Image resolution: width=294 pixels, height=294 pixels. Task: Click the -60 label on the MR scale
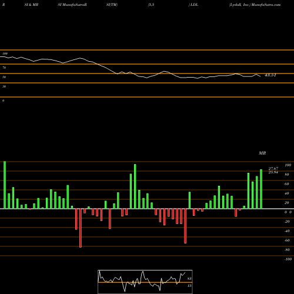point(287,240)
